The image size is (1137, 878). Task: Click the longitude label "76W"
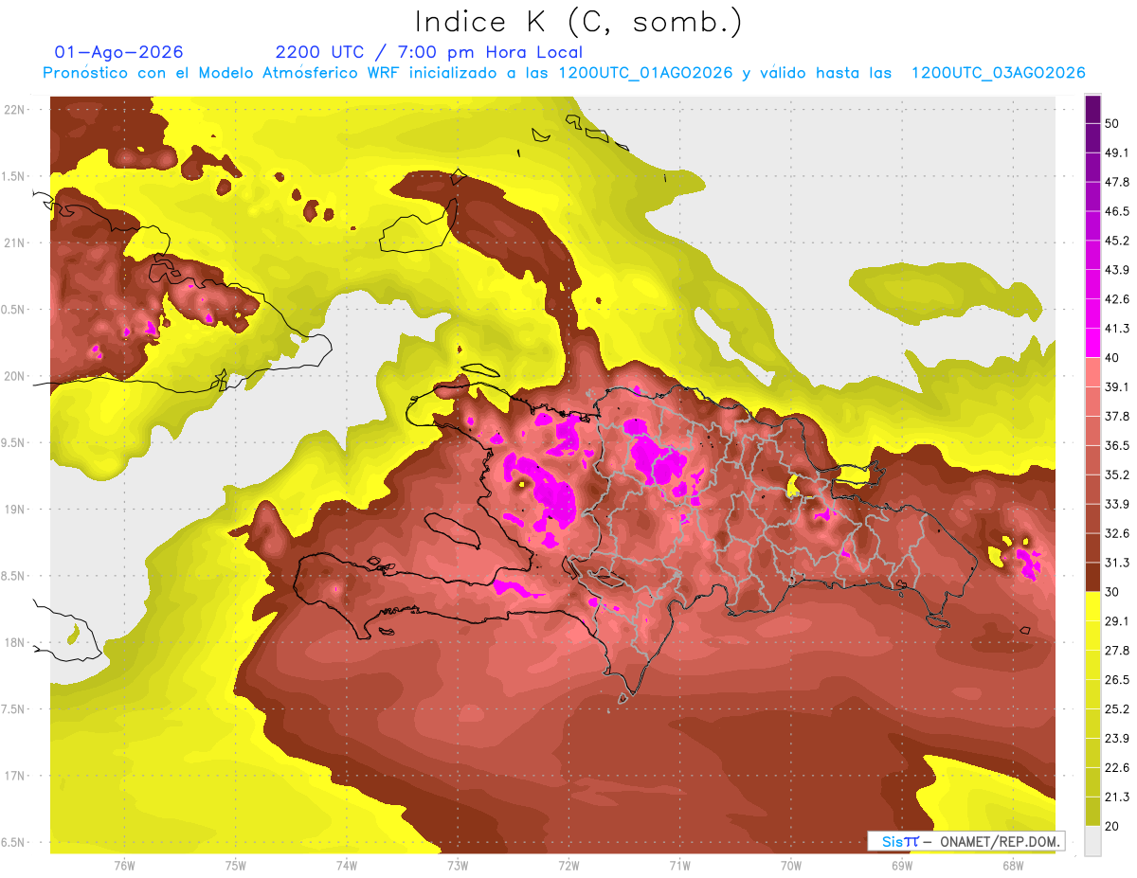coord(124,865)
